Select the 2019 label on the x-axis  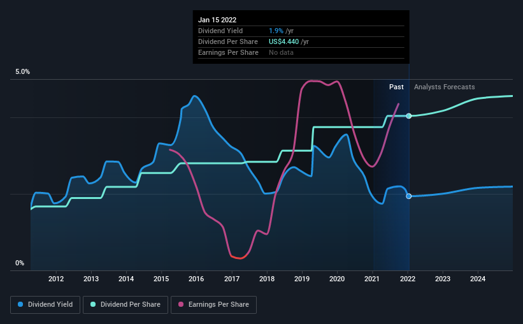pyautogui.click(x=302, y=279)
